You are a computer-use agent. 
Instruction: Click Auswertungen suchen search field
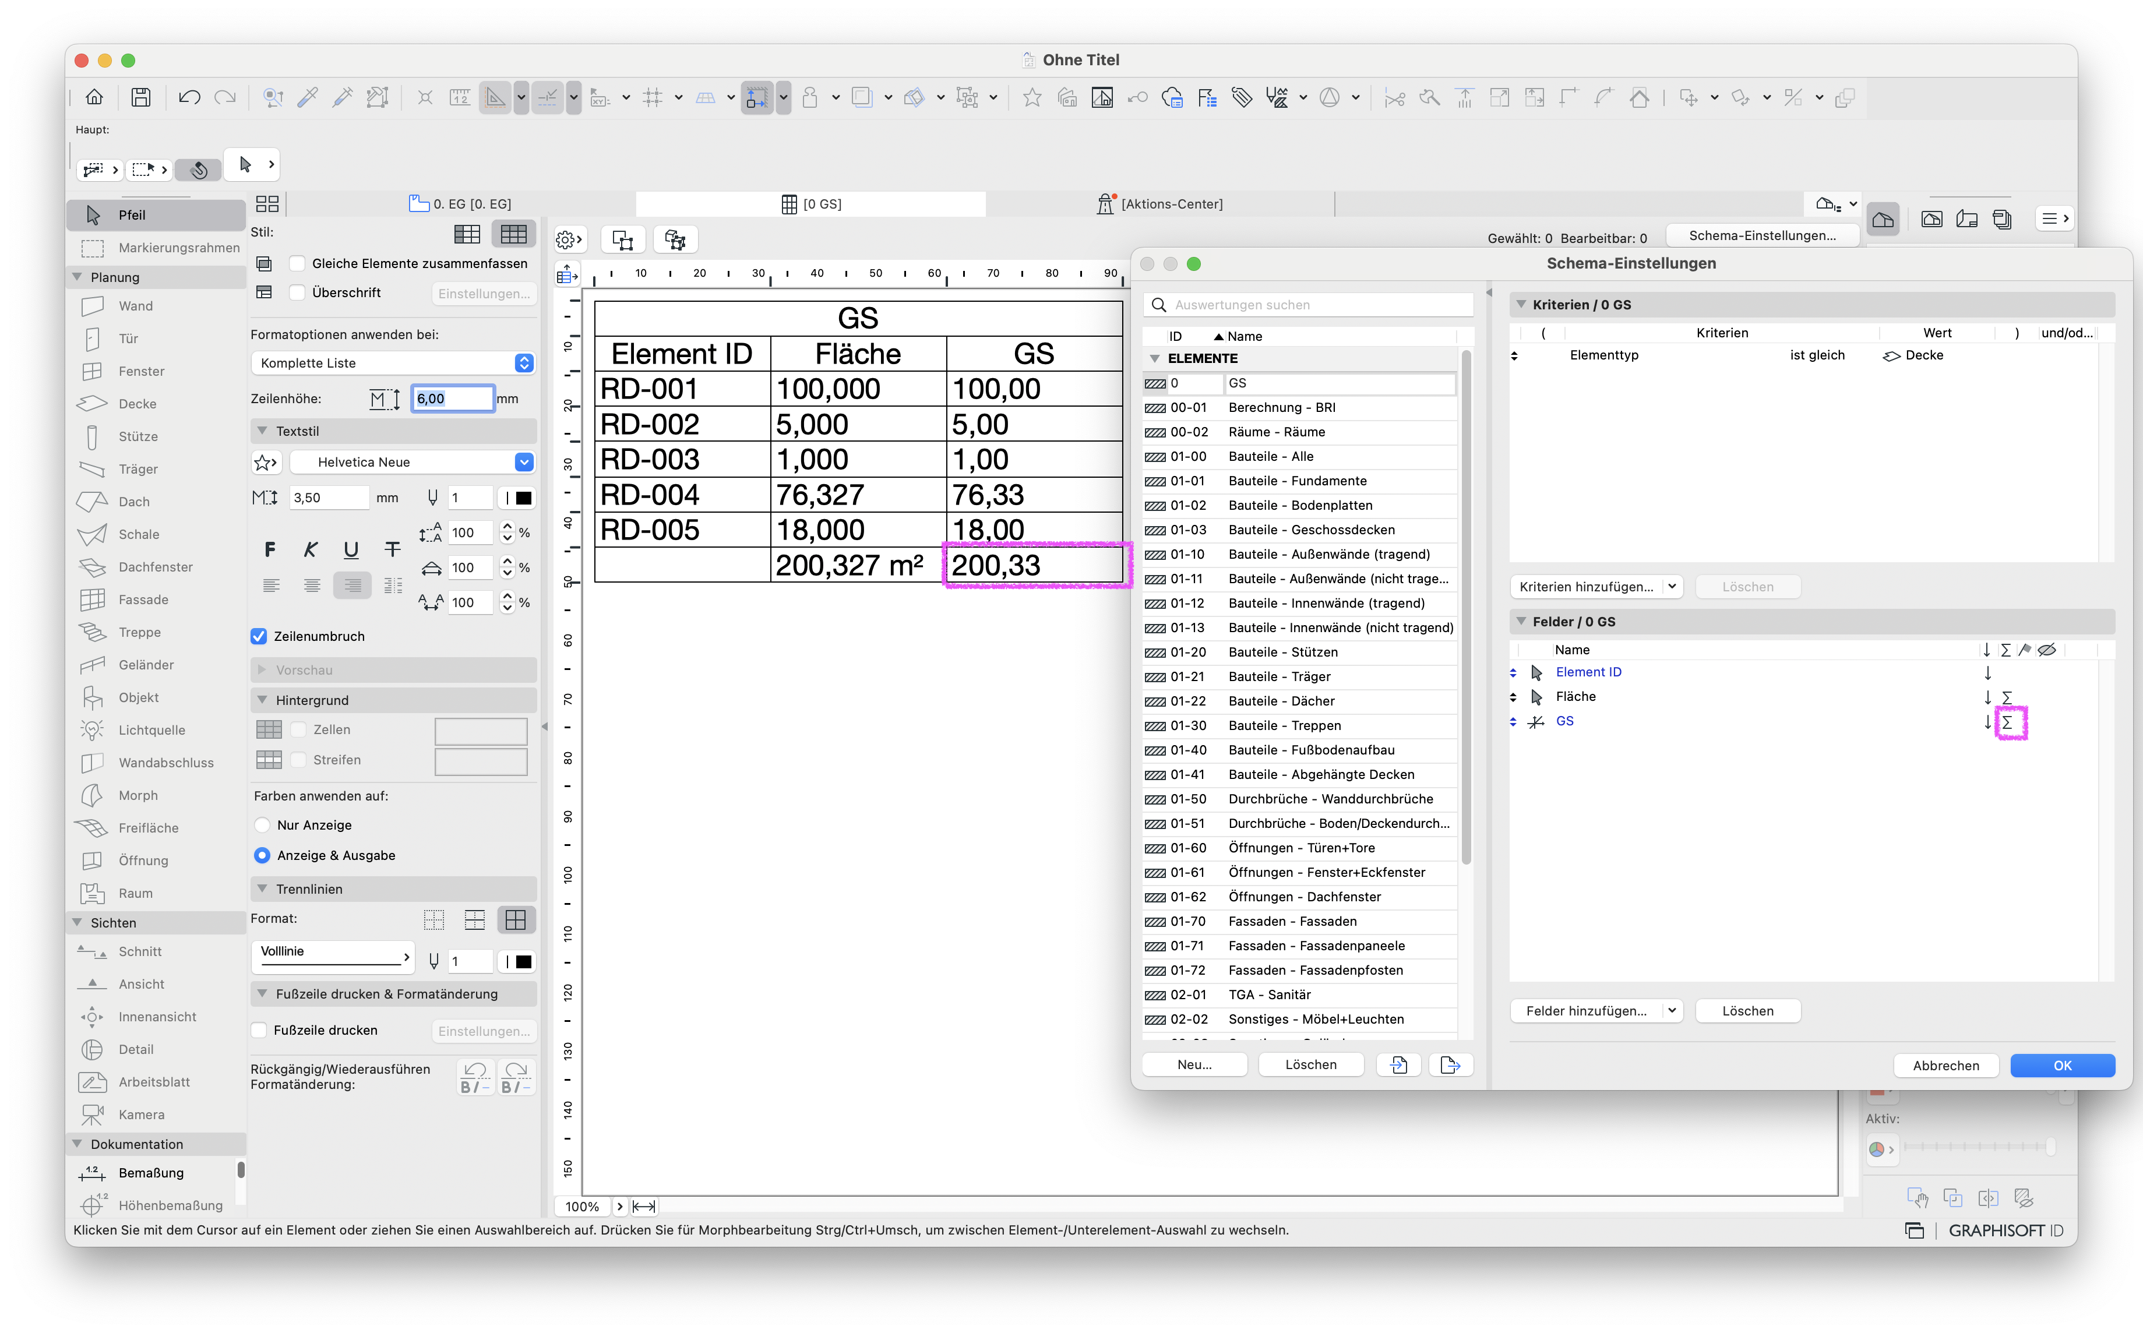[x=1308, y=305]
